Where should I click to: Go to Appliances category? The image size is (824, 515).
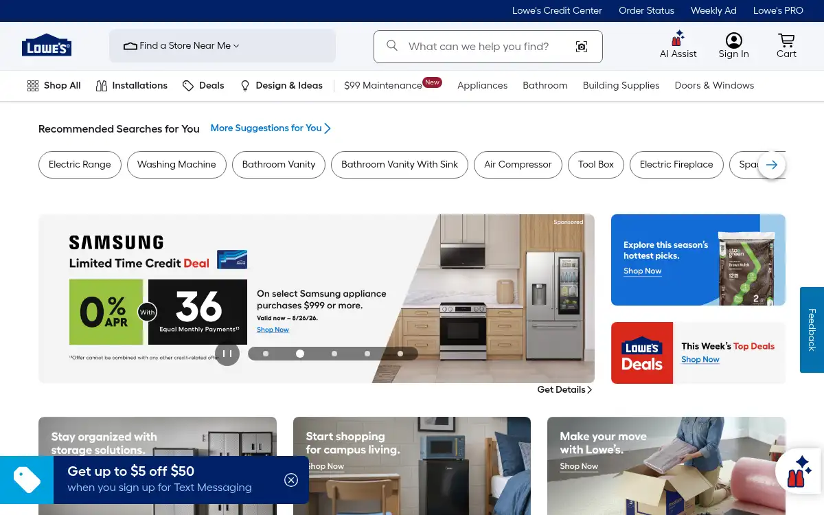(482, 86)
